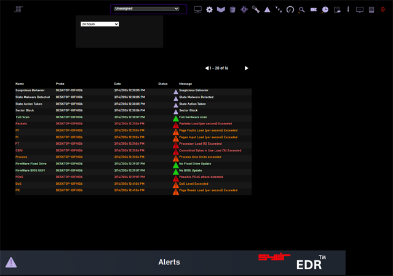The image size is (393, 276).
Task: Click the Syvir EDR logo in footer
Action: (x=292, y=261)
